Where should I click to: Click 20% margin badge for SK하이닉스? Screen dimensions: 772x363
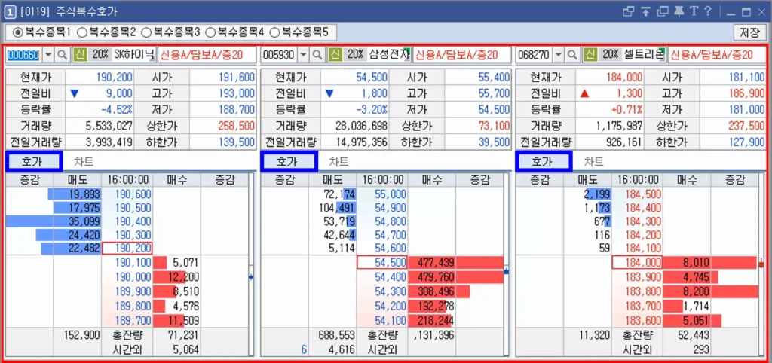[x=100, y=54]
